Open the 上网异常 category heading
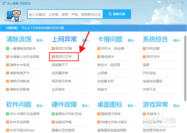 coord(64,39)
